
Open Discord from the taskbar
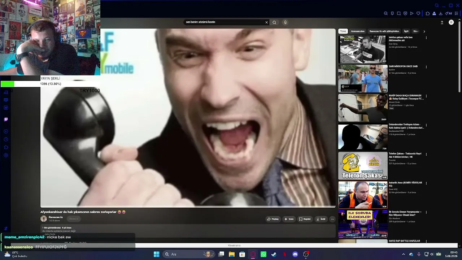(295, 254)
